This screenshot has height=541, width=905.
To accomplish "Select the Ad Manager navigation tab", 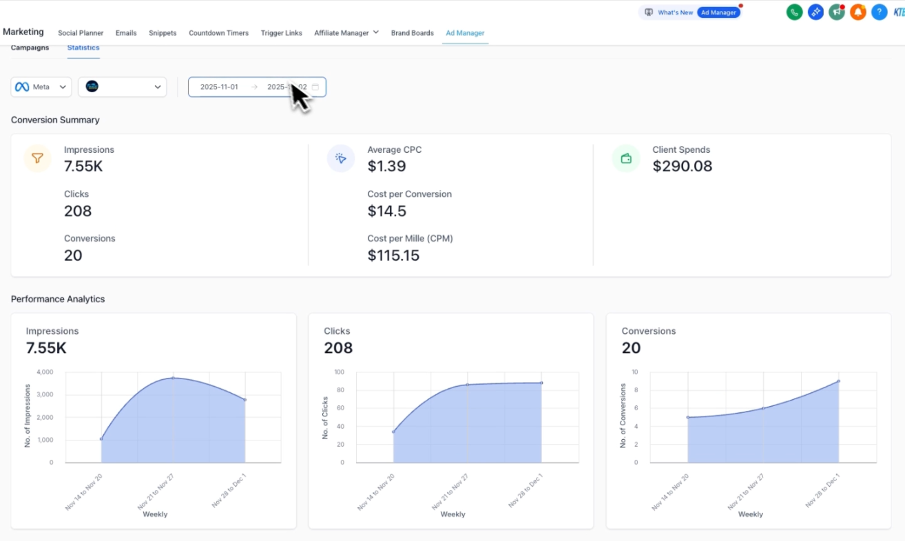I will click(465, 33).
